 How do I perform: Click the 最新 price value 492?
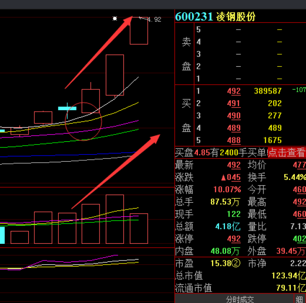234,165
